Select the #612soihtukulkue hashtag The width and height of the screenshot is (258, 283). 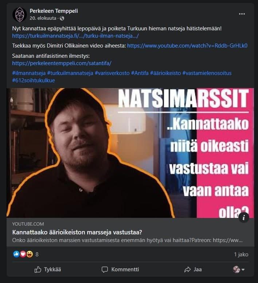34,80
